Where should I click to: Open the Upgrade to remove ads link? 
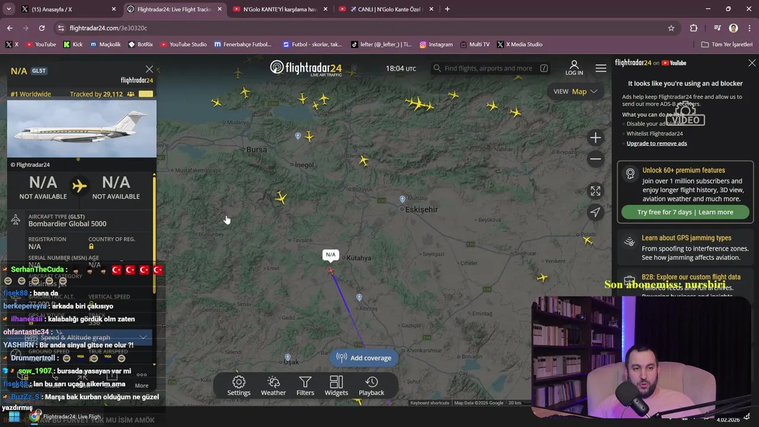[656, 144]
